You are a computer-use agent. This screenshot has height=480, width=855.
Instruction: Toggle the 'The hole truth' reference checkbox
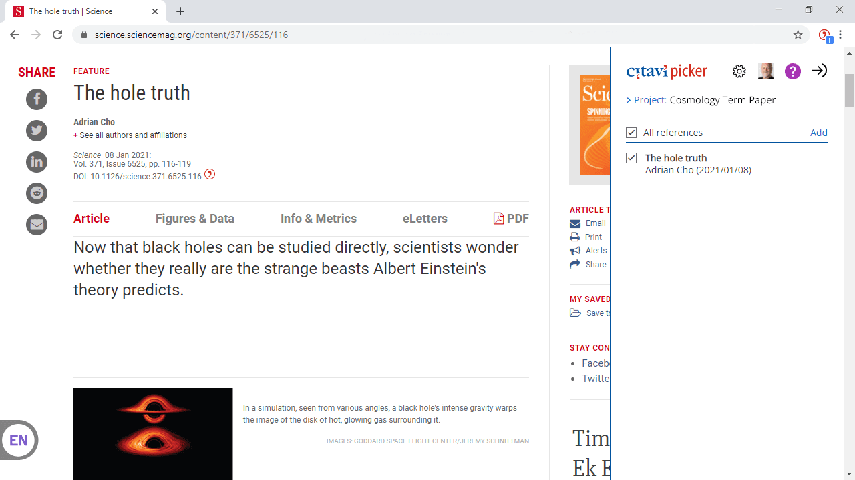[x=631, y=158]
